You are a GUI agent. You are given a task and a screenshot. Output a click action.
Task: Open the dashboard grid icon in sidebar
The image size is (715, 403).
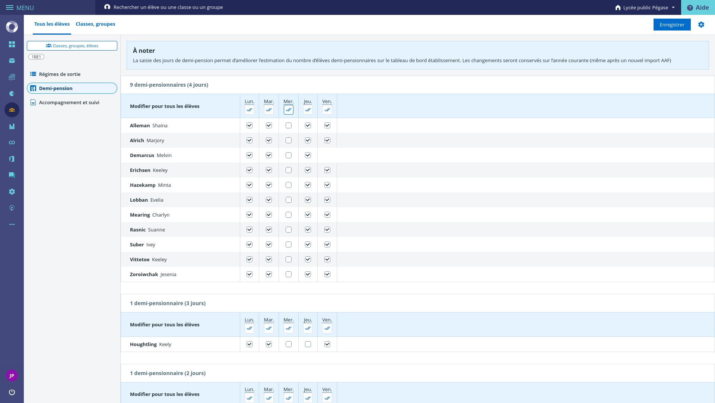click(x=12, y=44)
